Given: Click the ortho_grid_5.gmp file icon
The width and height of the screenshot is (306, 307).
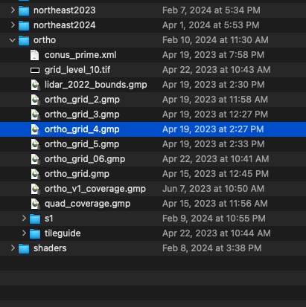Looking at the screenshot, I should (x=36, y=144).
